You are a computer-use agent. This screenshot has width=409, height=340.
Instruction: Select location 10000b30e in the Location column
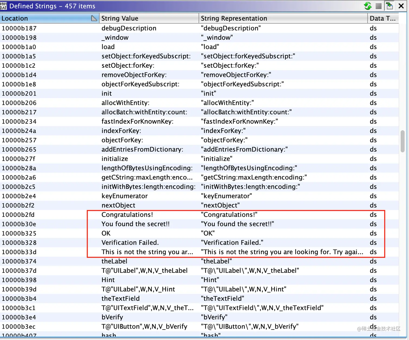click(19, 224)
